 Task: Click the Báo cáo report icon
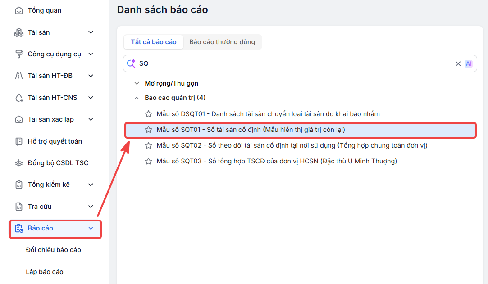tap(19, 228)
